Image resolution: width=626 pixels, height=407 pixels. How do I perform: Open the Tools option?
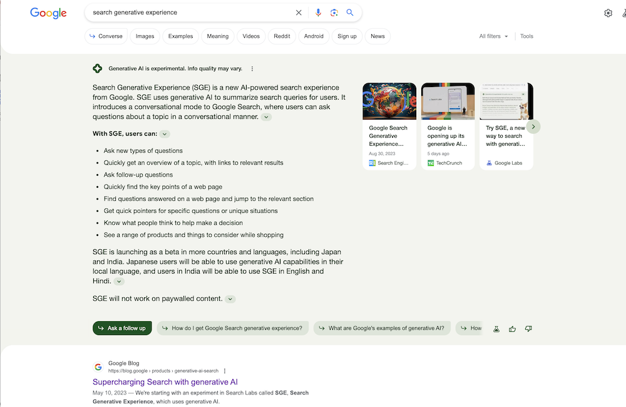click(526, 36)
